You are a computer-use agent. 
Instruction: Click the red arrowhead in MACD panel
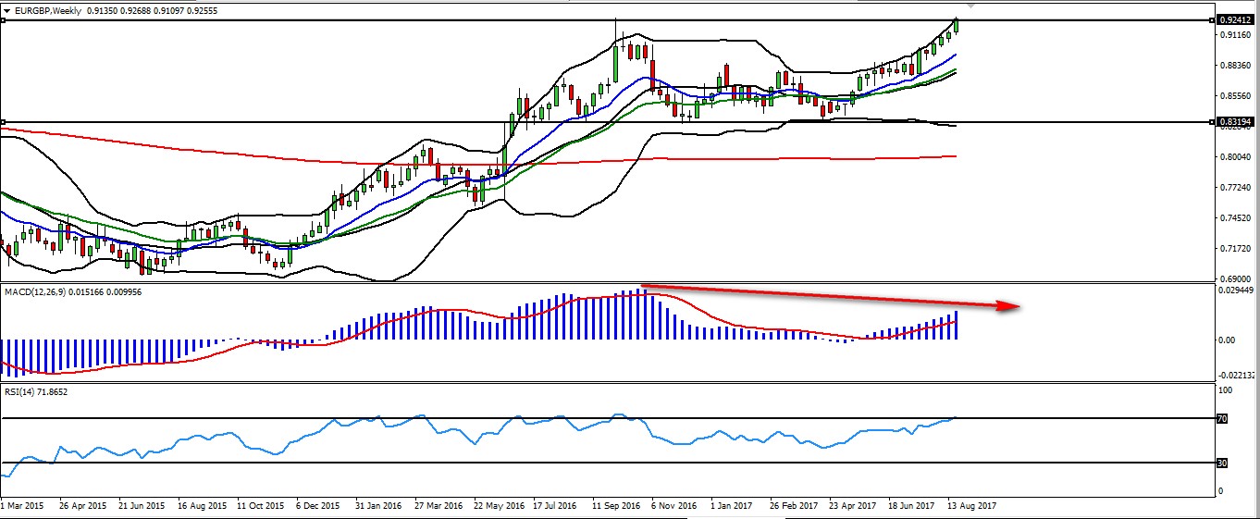pos(1009,308)
